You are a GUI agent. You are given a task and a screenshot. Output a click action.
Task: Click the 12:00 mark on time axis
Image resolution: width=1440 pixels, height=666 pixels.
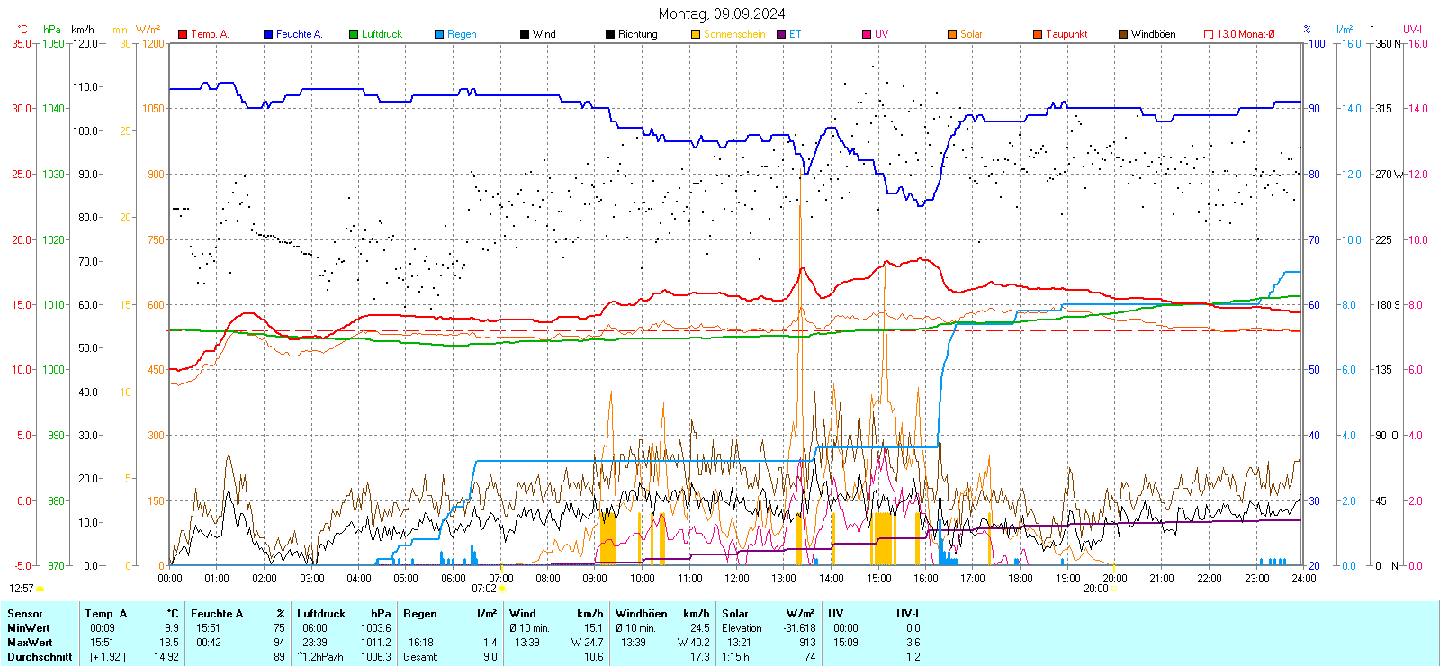pos(737,579)
